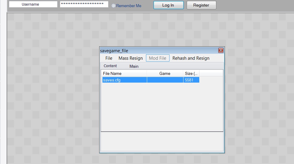
Task: Switch to the Main tab
Action: 134,66
